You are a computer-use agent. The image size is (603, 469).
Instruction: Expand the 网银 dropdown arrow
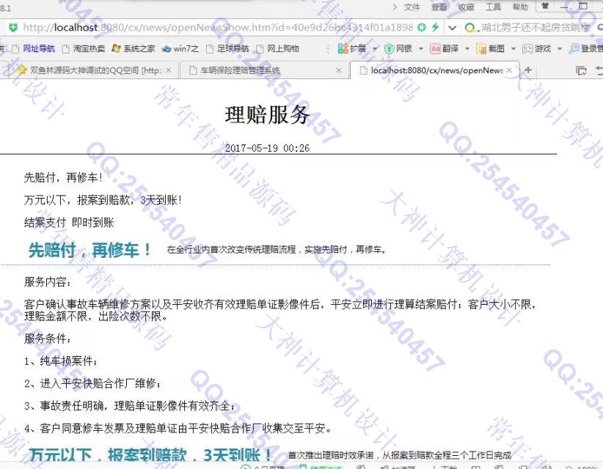click(421, 49)
